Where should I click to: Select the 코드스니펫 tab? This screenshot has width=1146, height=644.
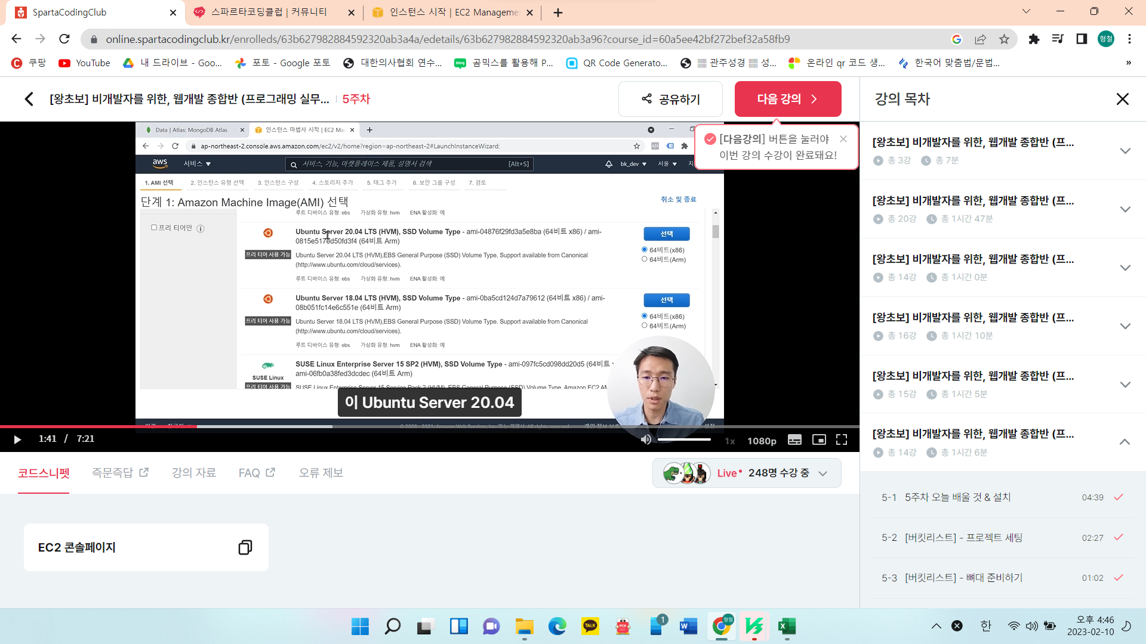(44, 473)
